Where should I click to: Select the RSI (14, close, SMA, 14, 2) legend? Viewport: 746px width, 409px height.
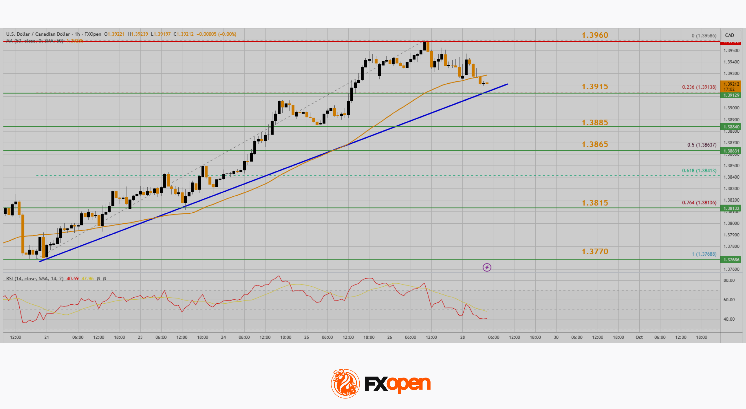point(35,279)
